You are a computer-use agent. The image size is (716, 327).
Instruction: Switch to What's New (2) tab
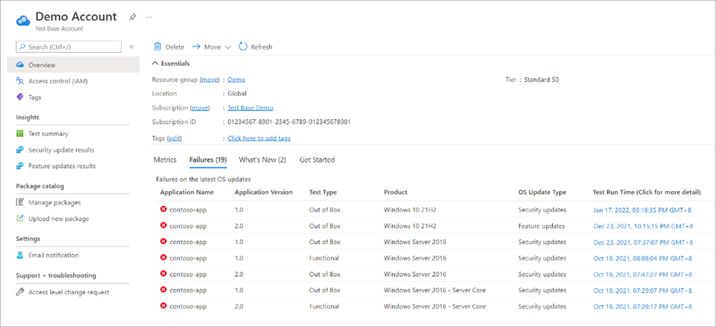click(262, 160)
